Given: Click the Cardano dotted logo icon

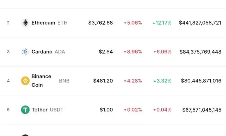Looking at the screenshot, I should [x=25, y=52].
